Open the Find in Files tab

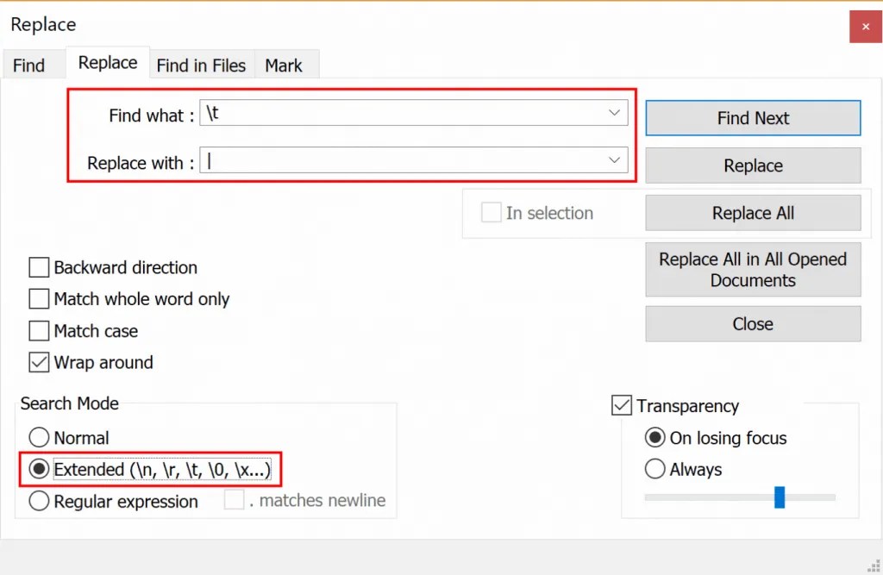pos(202,64)
